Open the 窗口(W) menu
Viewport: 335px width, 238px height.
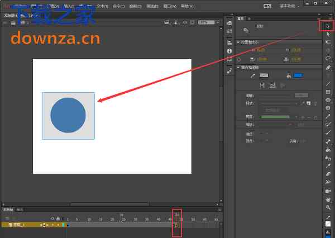click(170, 6)
